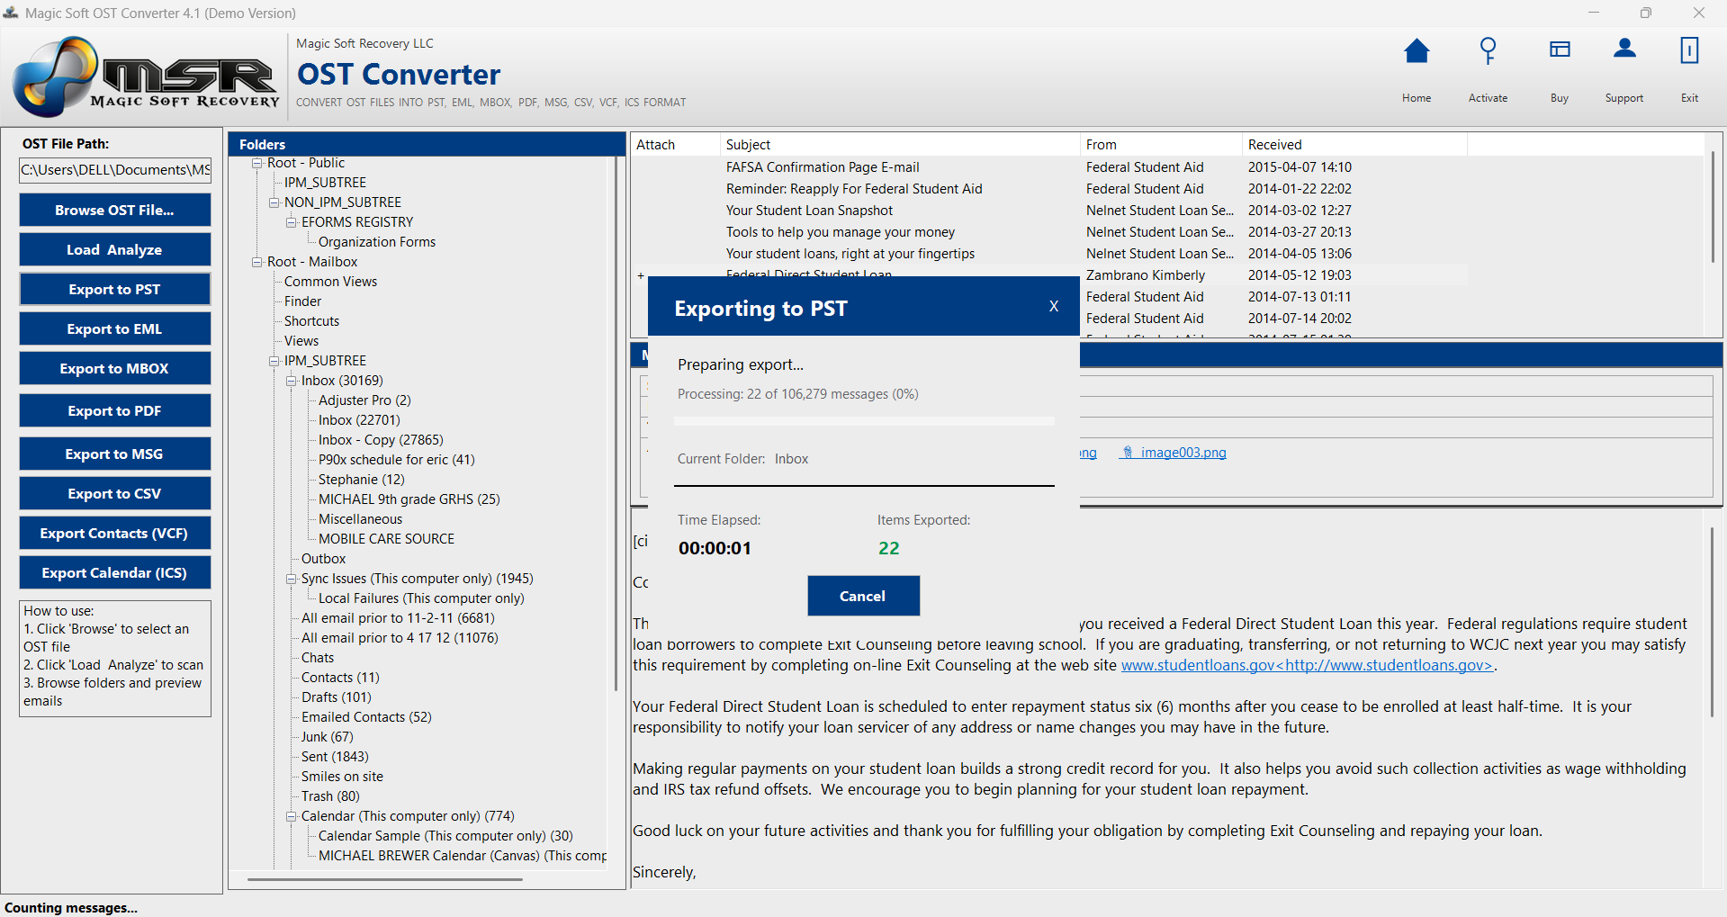Collapse the Sync Issues folder node

click(291, 579)
